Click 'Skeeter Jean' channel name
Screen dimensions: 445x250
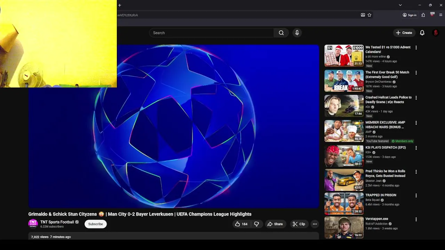click(373, 181)
